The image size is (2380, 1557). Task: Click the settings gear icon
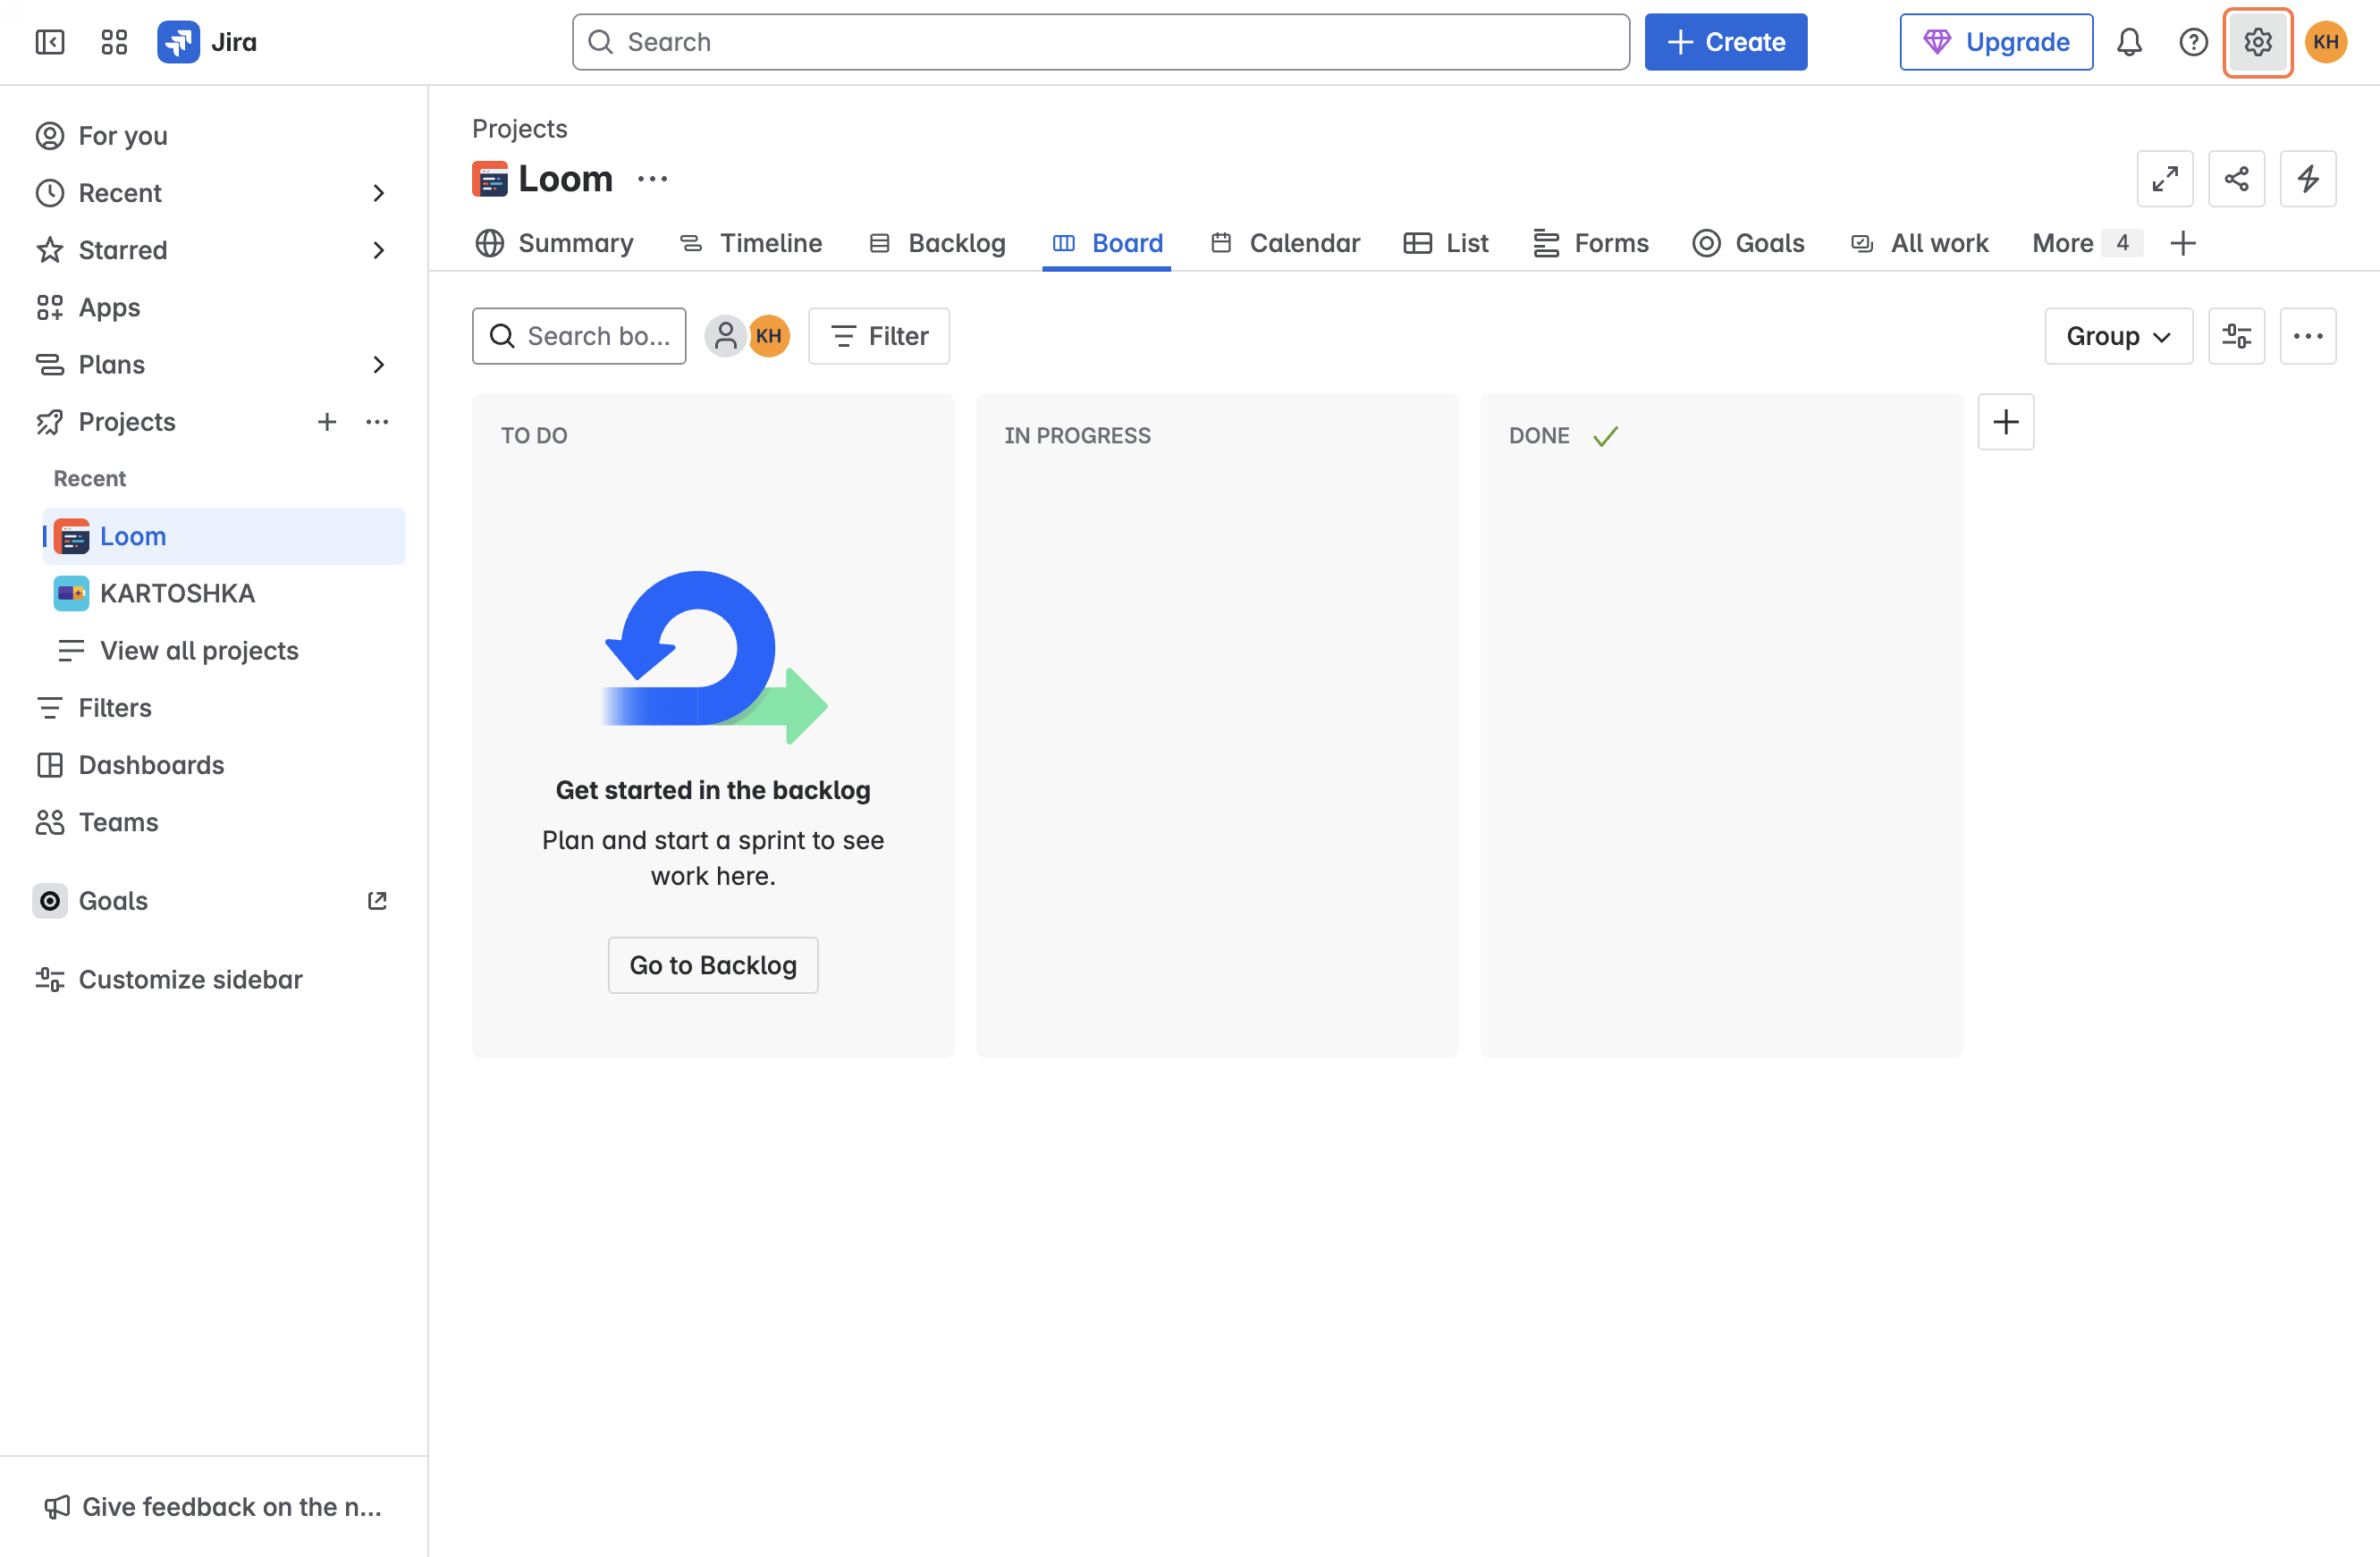(x=2257, y=42)
